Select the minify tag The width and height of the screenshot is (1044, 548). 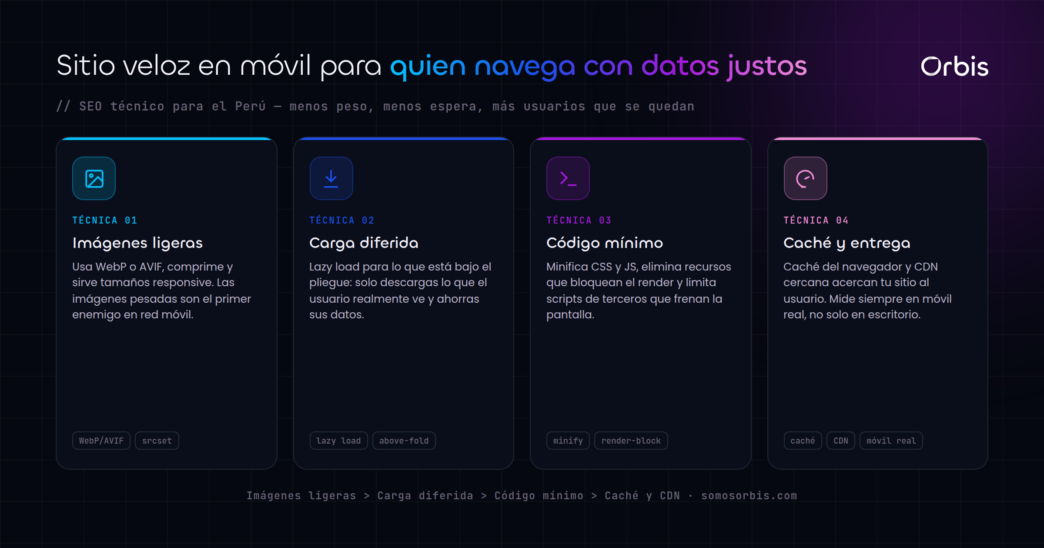(568, 441)
